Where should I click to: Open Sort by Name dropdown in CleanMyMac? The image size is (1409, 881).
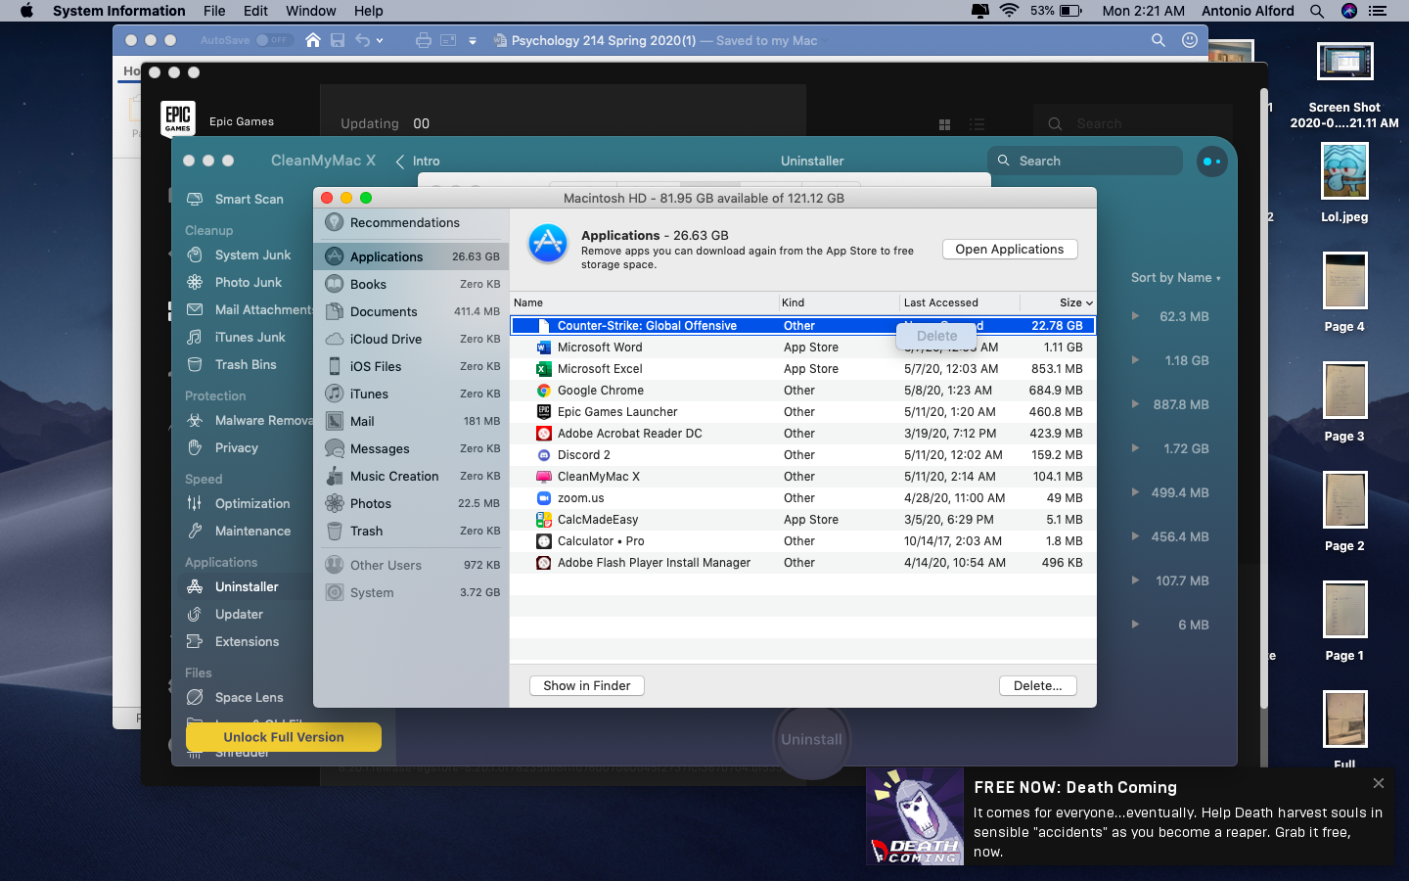(x=1176, y=278)
